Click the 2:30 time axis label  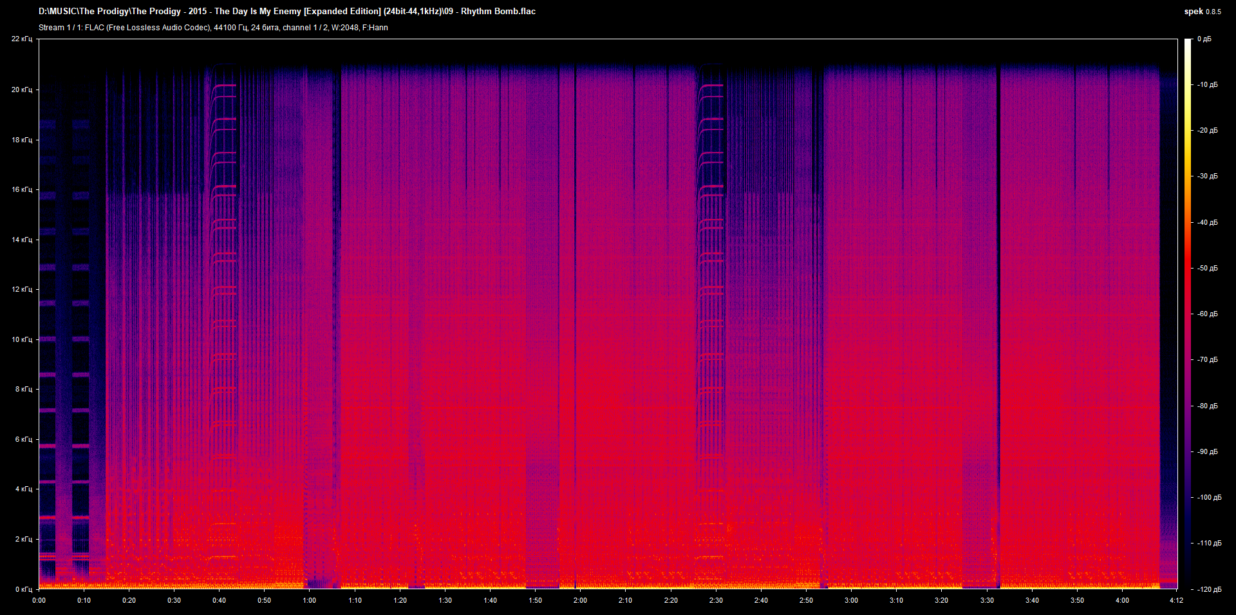point(716,600)
